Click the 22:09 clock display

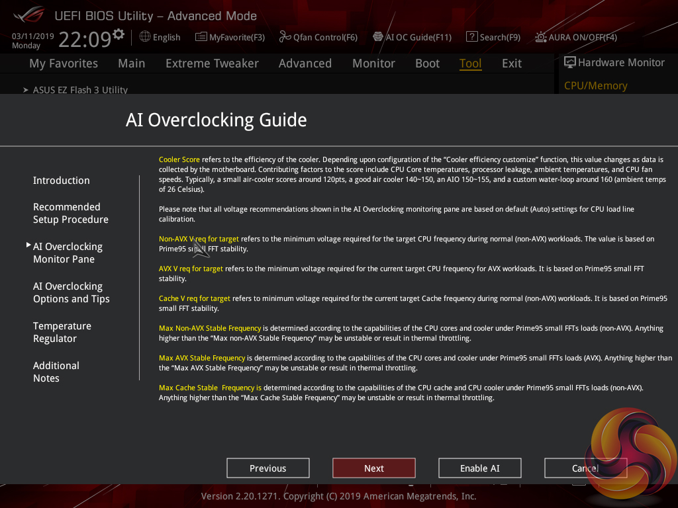[85, 39]
